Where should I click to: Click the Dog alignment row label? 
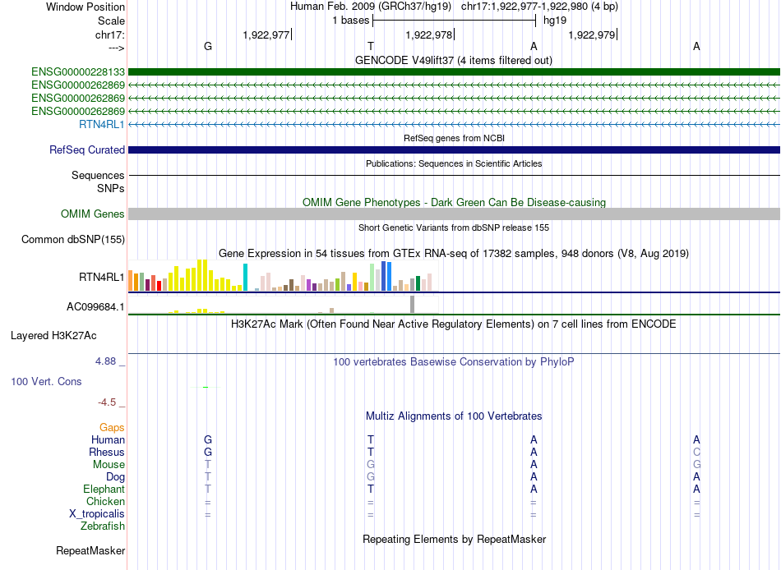click(x=115, y=477)
